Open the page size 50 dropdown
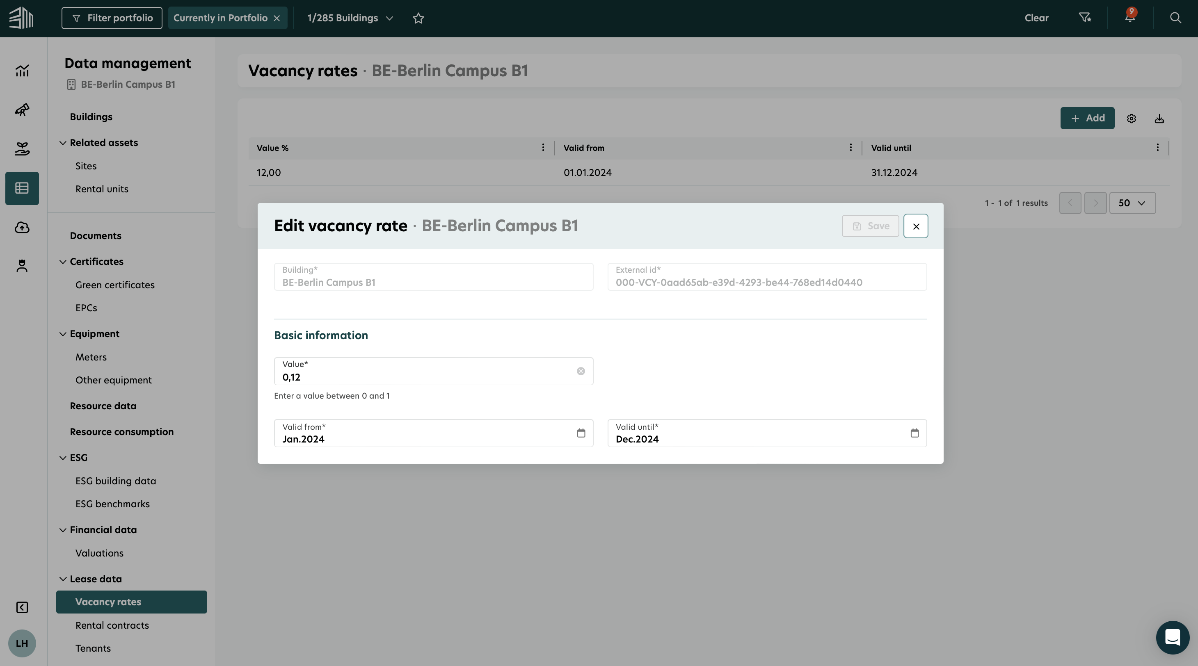 1132,203
